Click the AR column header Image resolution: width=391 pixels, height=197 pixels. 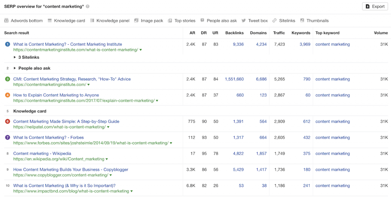192,33
